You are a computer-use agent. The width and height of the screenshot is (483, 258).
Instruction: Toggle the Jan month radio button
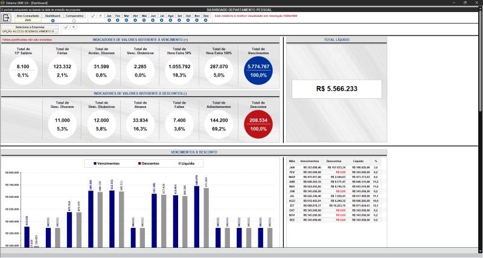[x=109, y=20]
